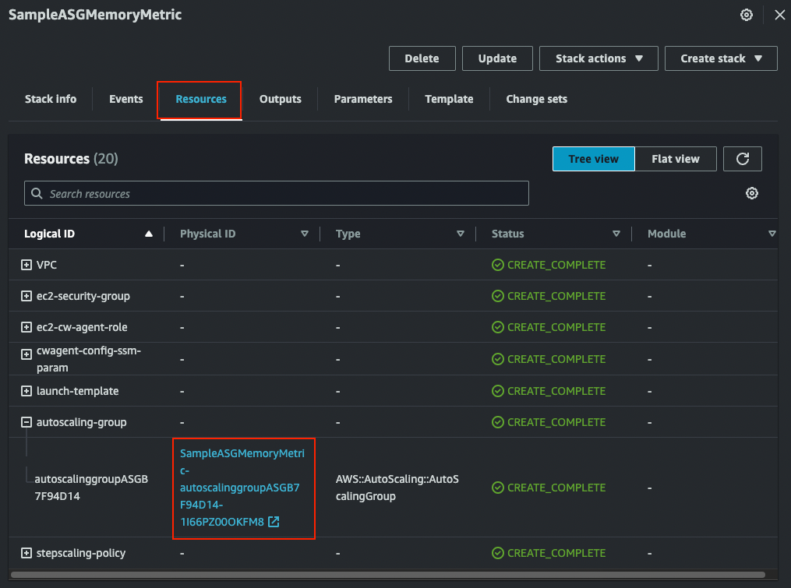Sort by Type column

click(460, 234)
